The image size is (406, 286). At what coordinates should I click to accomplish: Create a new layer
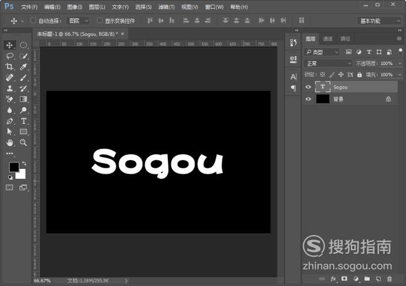point(378,279)
